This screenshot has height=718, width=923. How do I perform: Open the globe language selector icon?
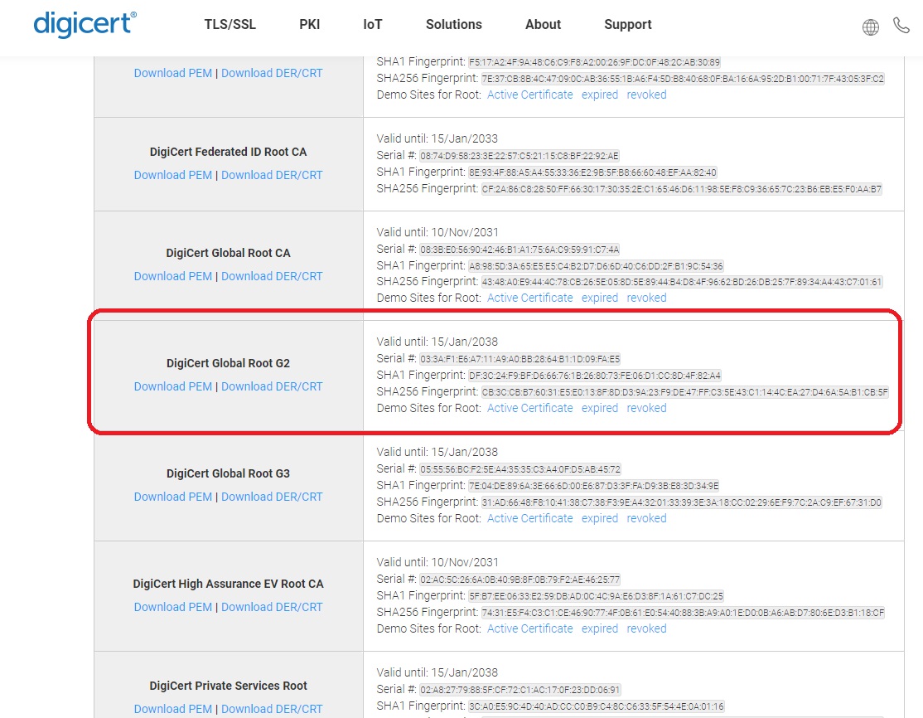pos(871,27)
